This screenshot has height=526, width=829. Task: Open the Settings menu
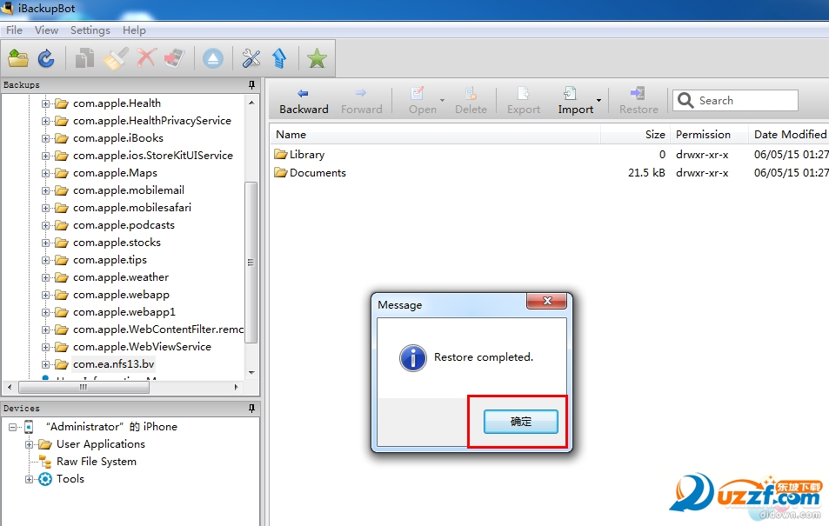(x=90, y=30)
